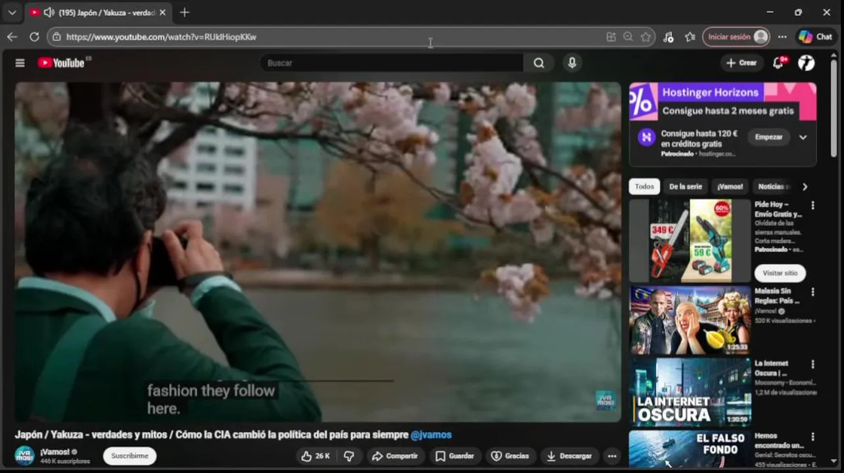Image resolution: width=844 pixels, height=473 pixels.
Task: Open the 'Pide Hoy – Envío Gratis' ad title
Action: tap(778, 210)
